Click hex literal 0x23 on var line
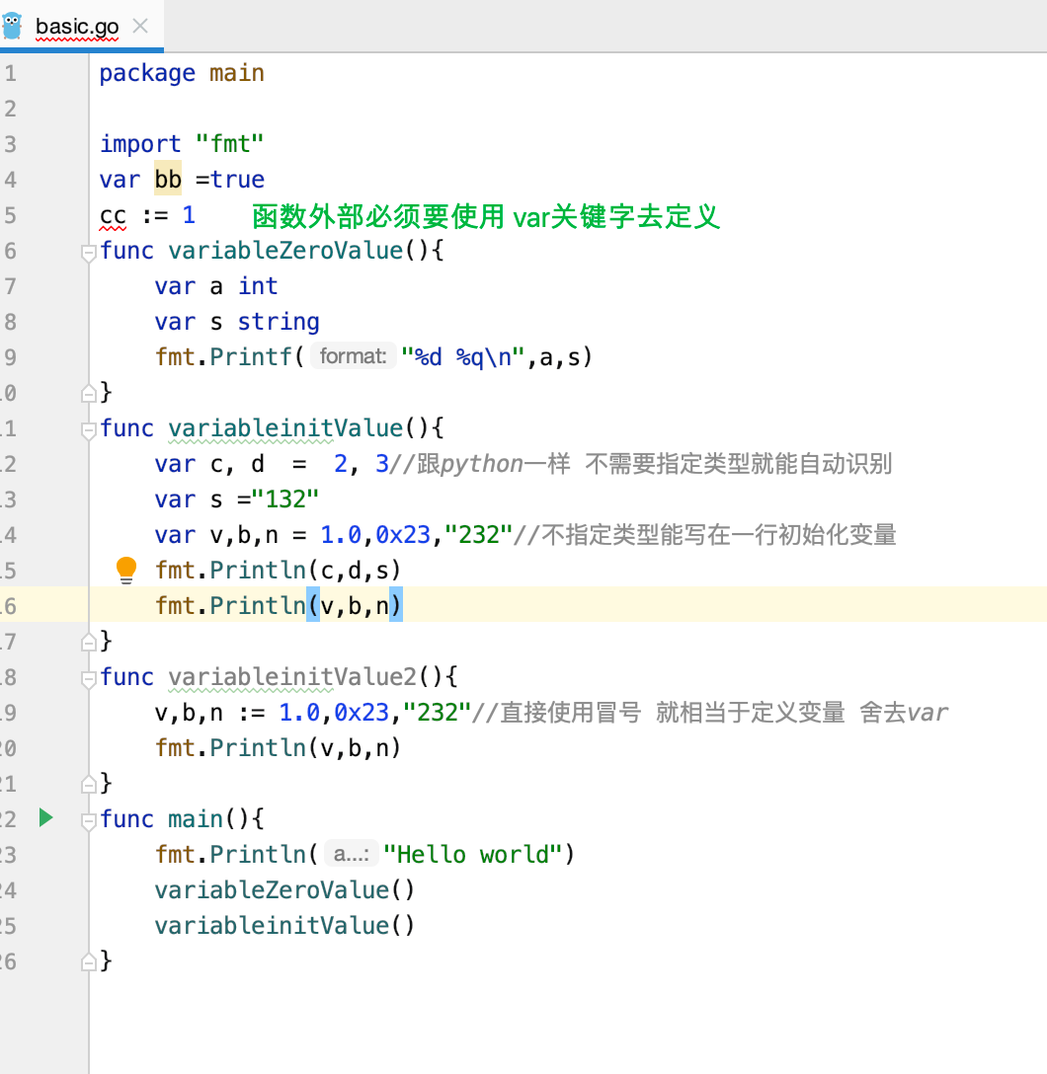This screenshot has width=1047, height=1074. 403,535
